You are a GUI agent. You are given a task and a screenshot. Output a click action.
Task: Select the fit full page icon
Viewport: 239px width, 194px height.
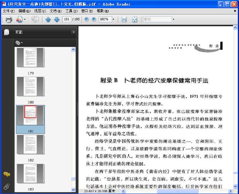[135, 19]
